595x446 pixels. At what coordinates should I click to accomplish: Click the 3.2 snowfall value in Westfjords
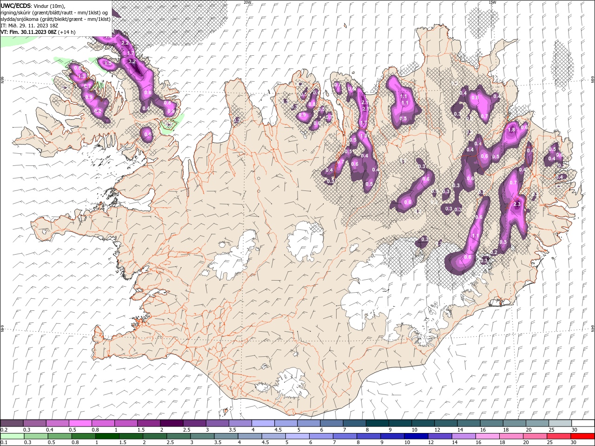click(x=132, y=61)
